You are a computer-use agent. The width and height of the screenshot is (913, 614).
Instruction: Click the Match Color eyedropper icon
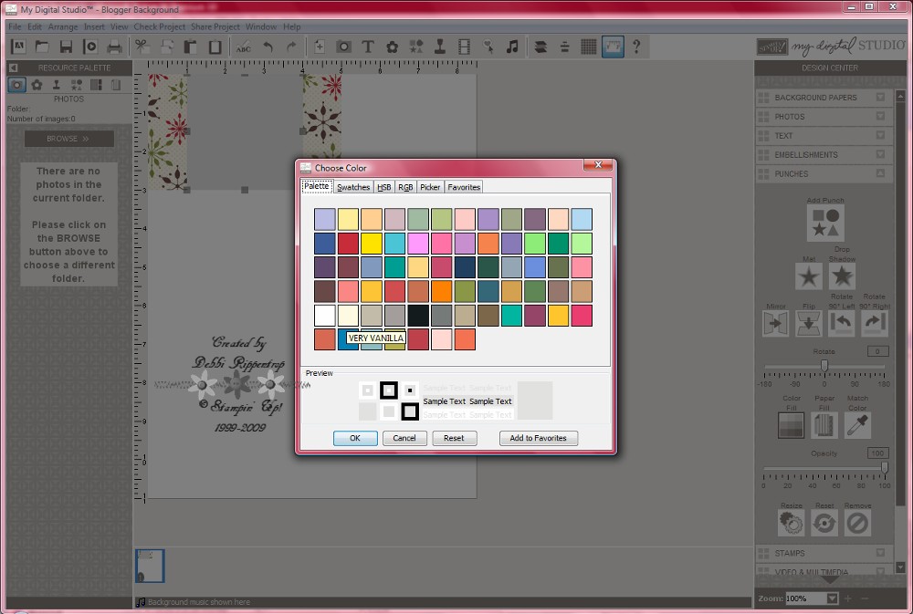click(857, 425)
